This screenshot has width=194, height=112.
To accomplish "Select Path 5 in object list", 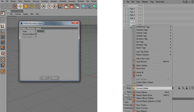I will coord(132,15).
